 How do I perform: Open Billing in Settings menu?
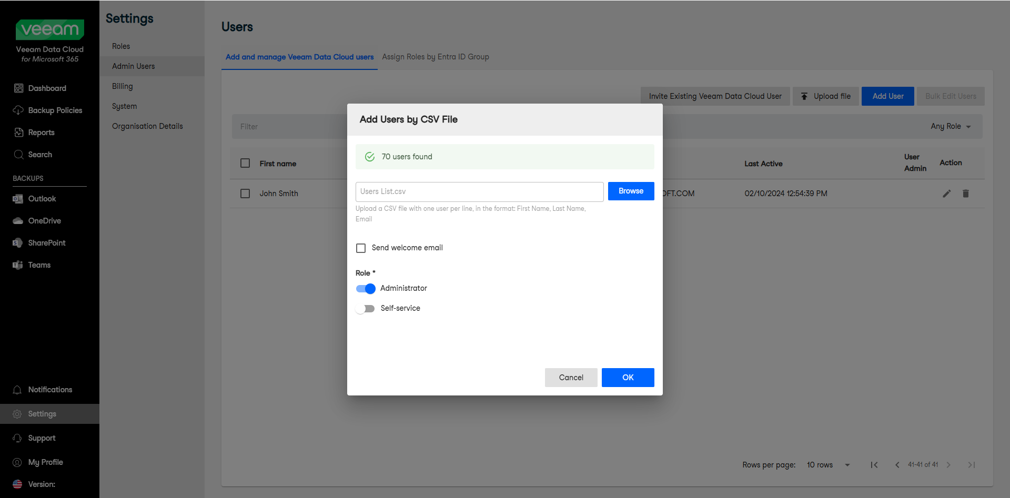click(152, 86)
